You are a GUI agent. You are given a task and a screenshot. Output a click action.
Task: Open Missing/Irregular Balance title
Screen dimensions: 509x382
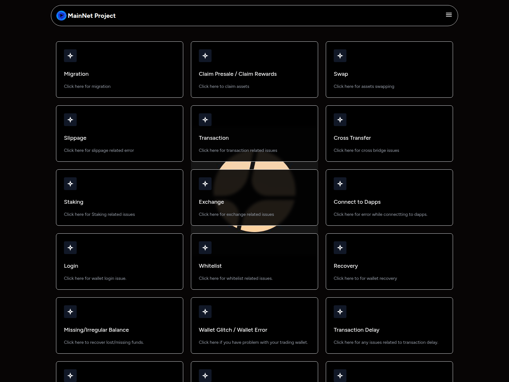pos(96,330)
